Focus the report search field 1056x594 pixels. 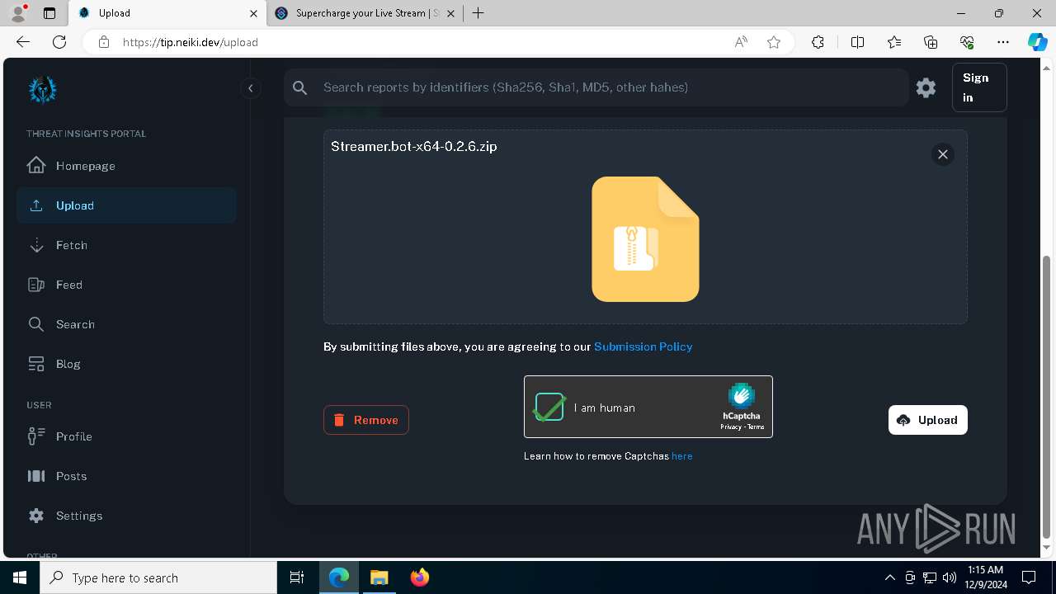pyautogui.click(x=596, y=87)
